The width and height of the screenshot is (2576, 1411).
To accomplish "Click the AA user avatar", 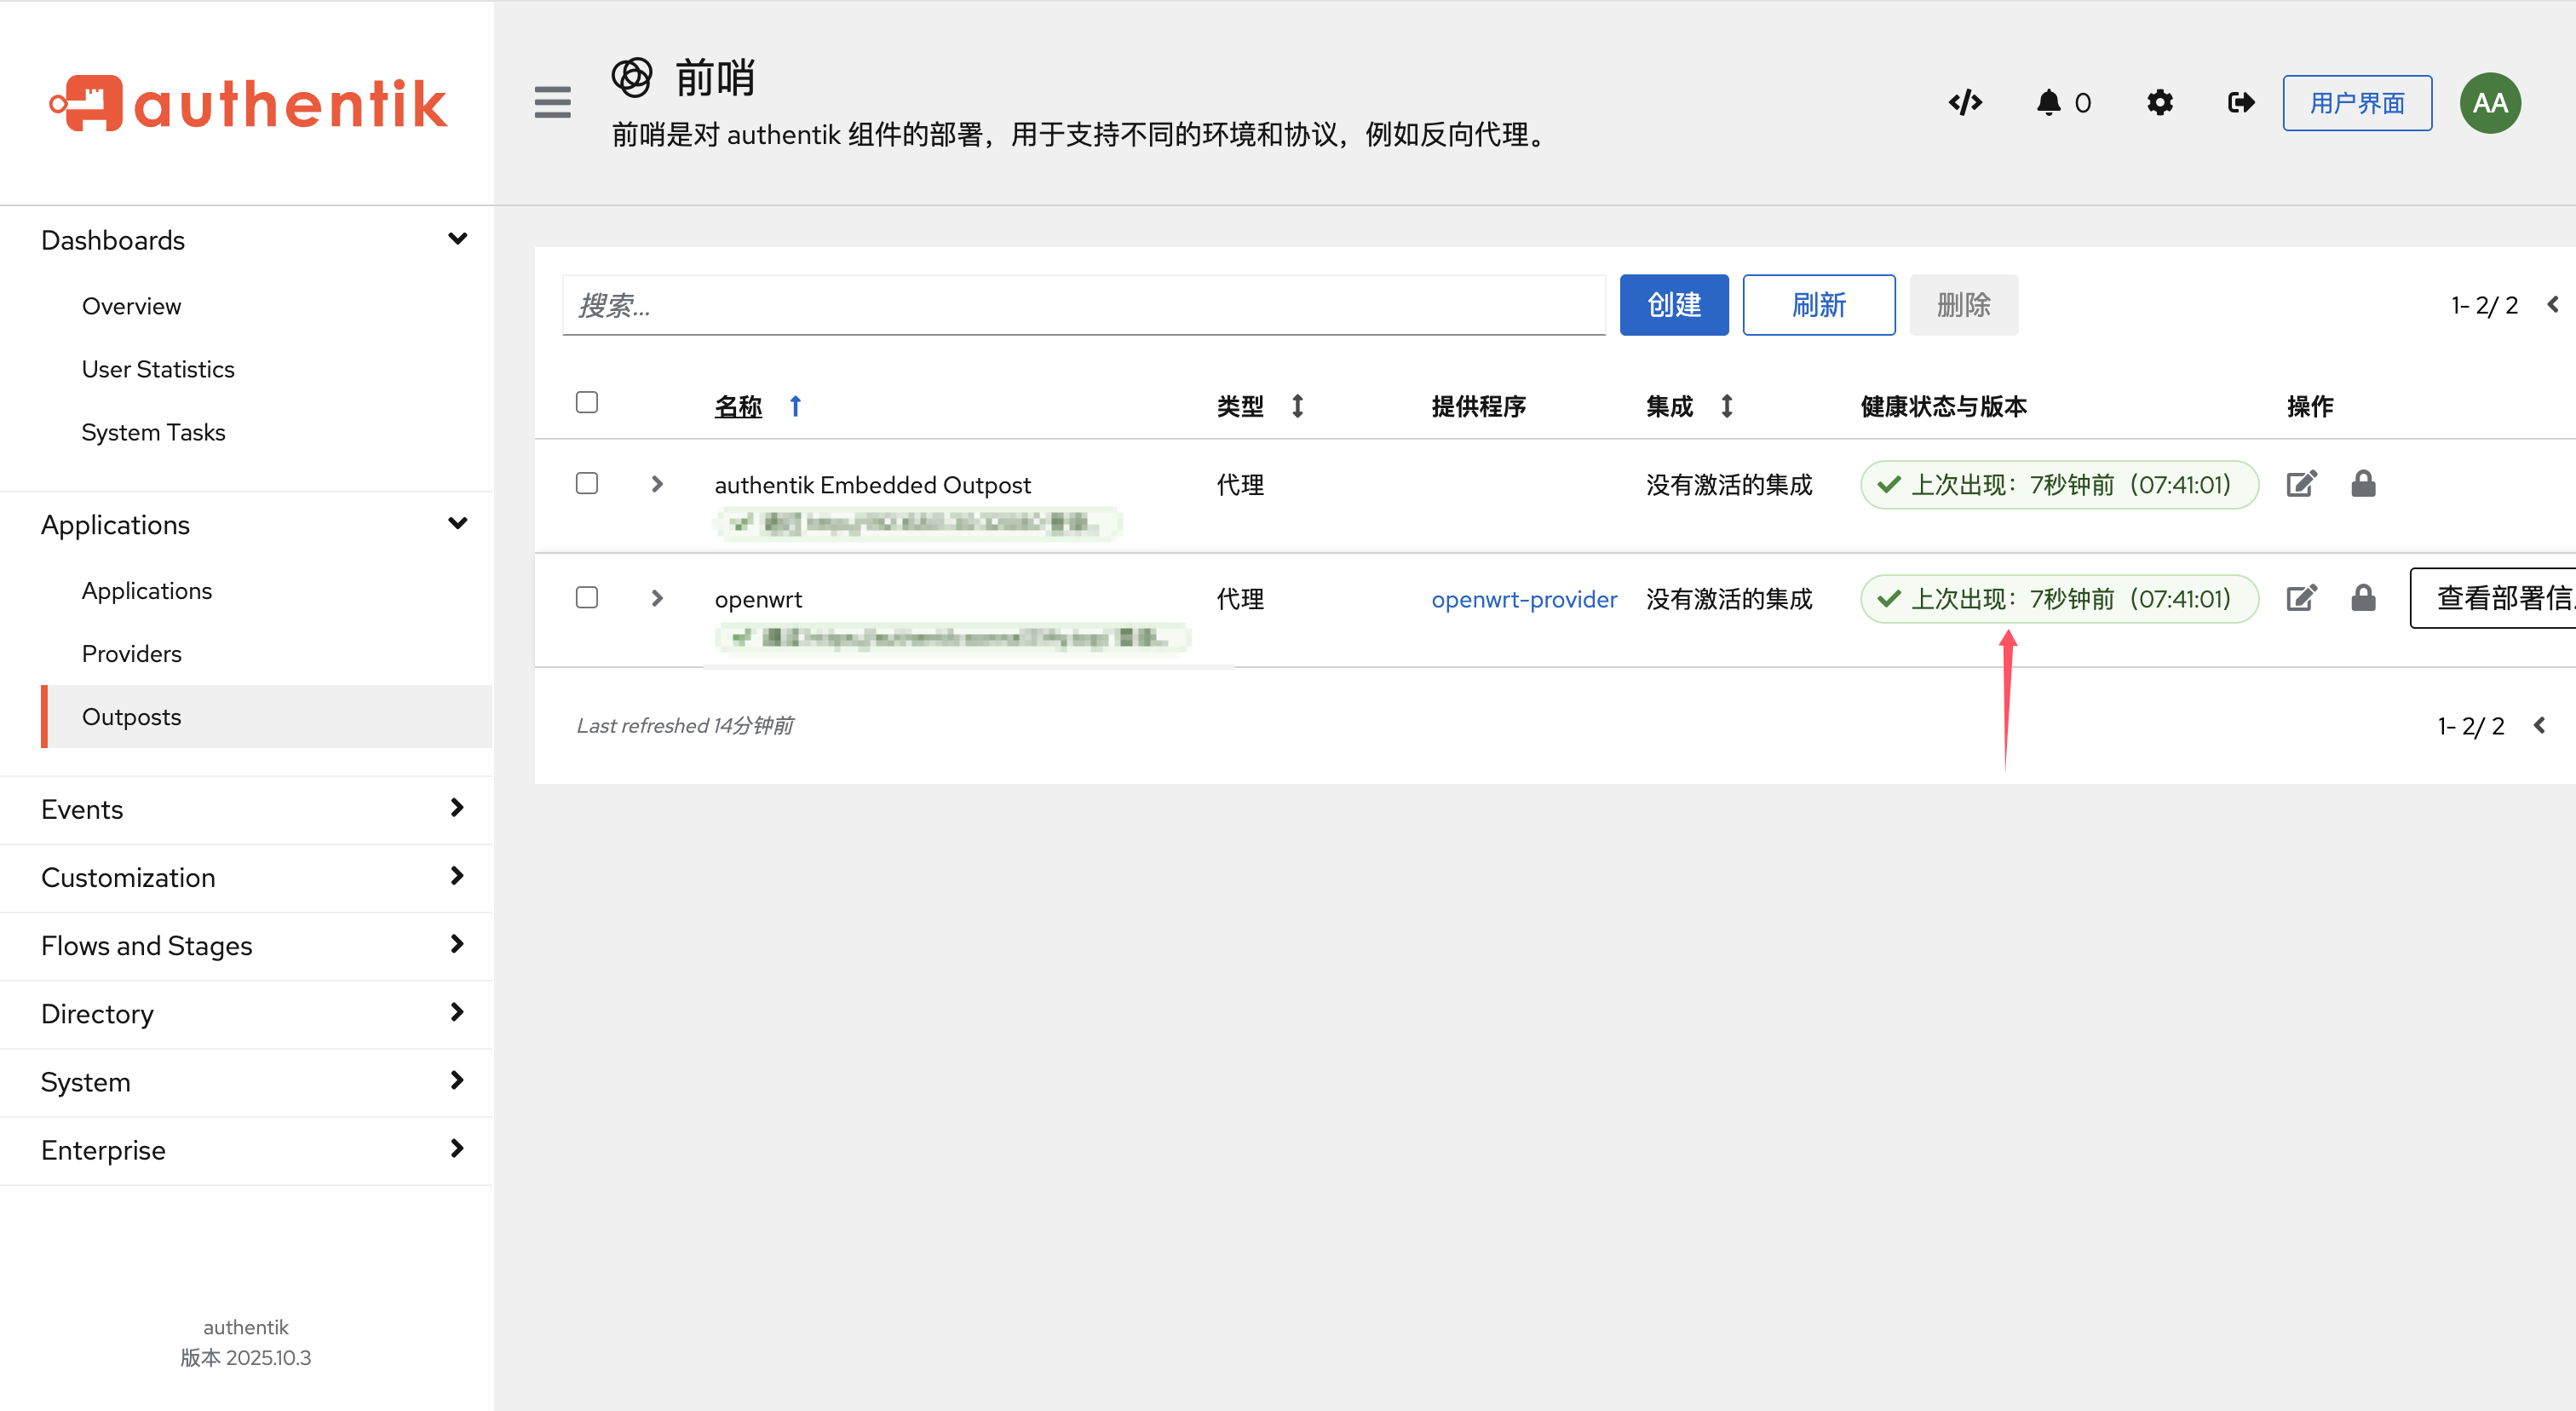I will (x=2490, y=102).
